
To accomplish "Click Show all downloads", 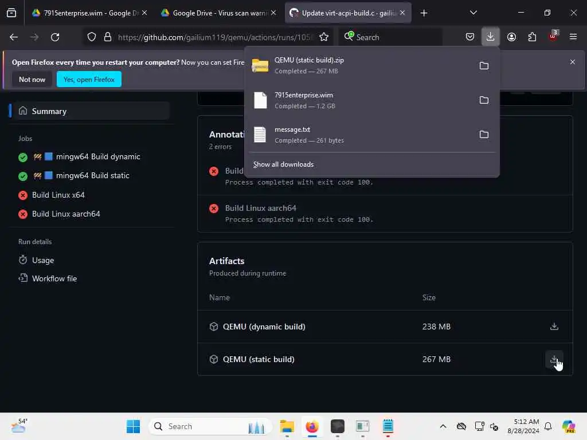I will 283,164.
